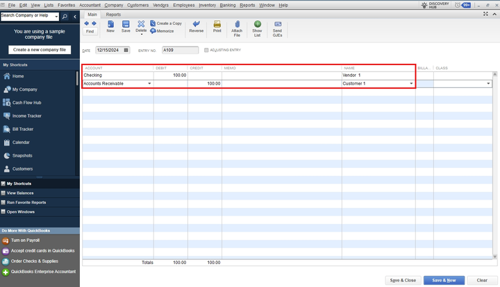This screenshot has width=500, height=287.
Task: Click the Find arrows icon in toolbar
Action: (90, 24)
